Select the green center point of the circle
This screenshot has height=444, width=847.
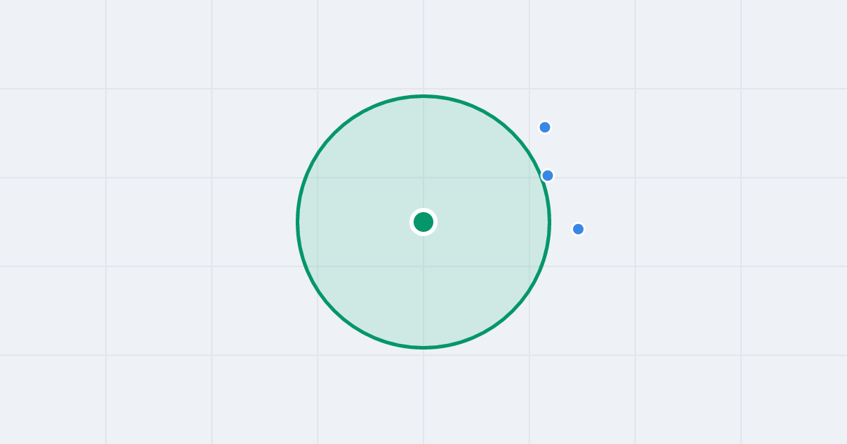(x=423, y=222)
